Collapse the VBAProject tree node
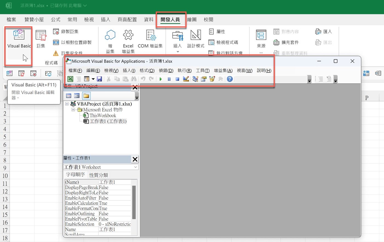Screen dimensions: 384x242 (x=67, y=104)
